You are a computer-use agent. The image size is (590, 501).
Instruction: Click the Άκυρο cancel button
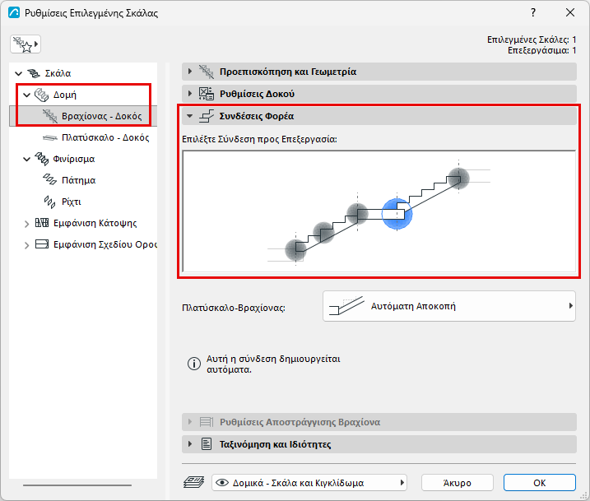point(458,483)
